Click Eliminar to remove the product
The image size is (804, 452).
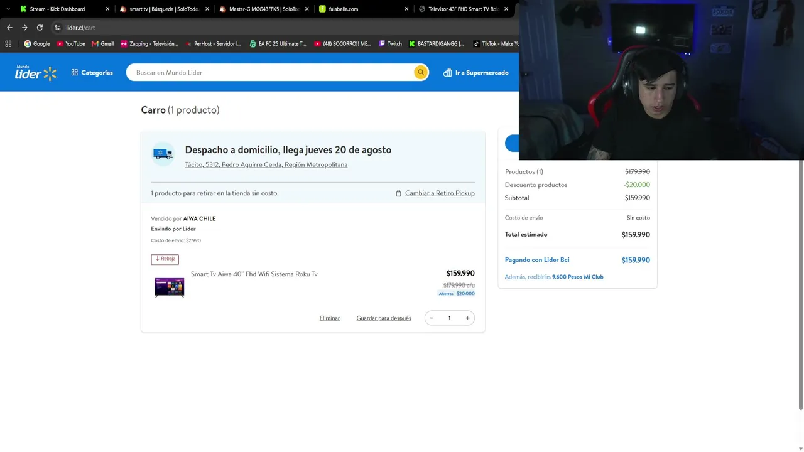(x=329, y=318)
